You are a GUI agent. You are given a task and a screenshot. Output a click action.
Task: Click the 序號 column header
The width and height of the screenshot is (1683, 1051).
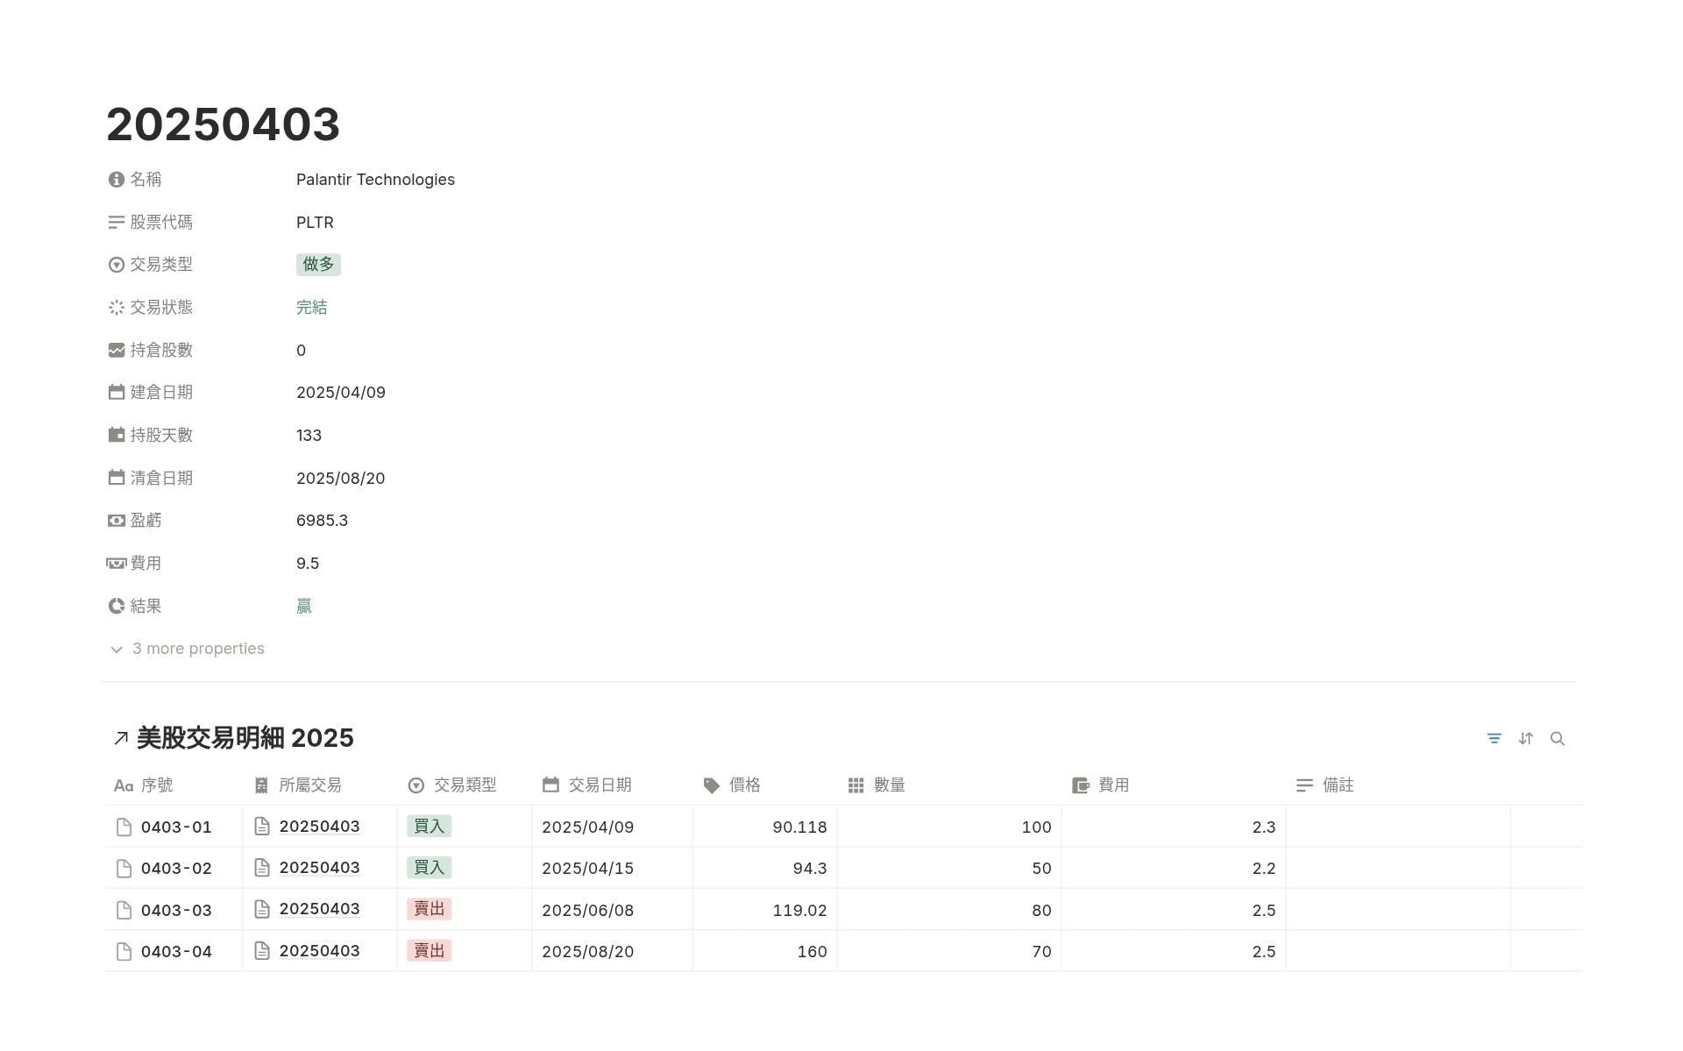point(174,786)
